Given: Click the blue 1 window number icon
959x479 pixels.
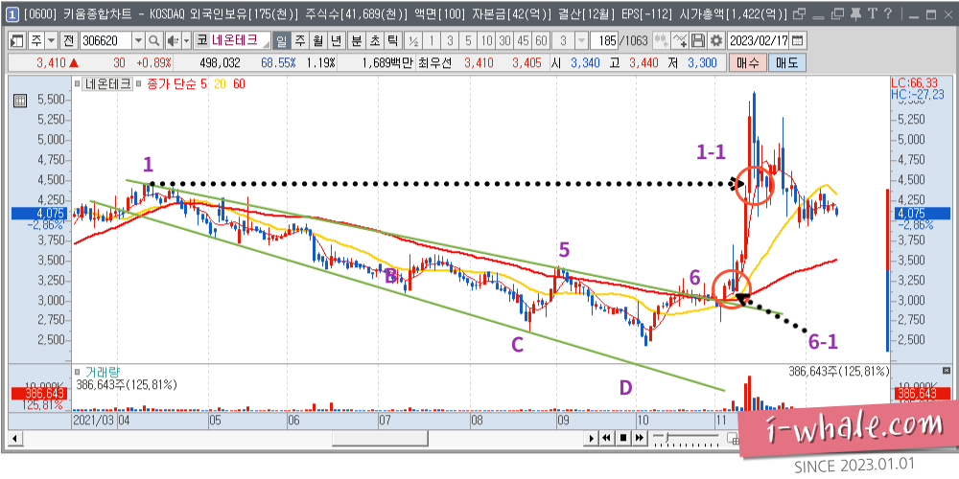Looking at the screenshot, I should click(13, 12).
